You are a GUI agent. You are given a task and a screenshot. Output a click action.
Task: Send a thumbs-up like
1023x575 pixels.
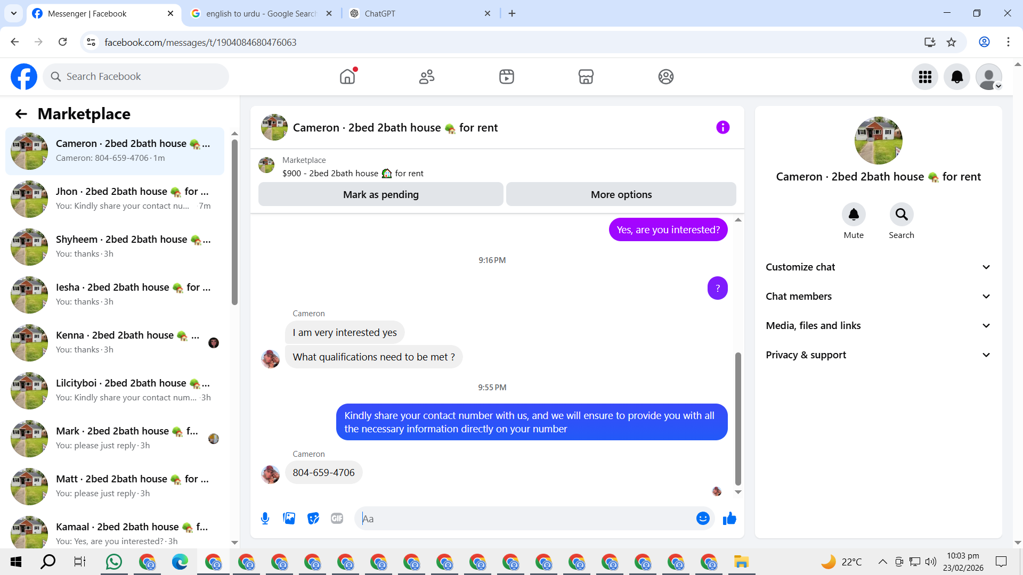(x=729, y=519)
